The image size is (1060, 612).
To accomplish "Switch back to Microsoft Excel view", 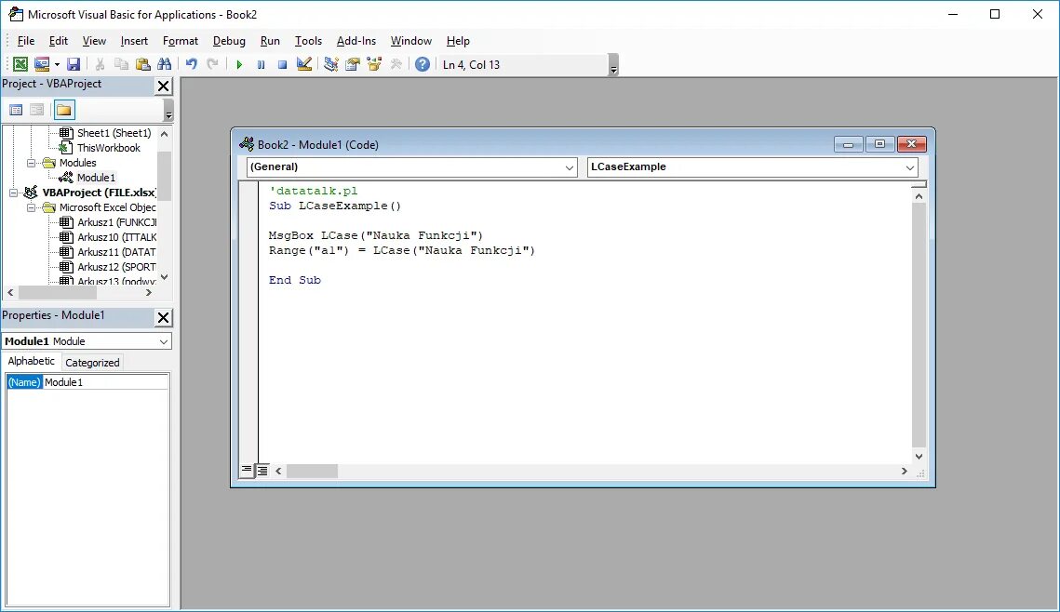I will (20, 64).
